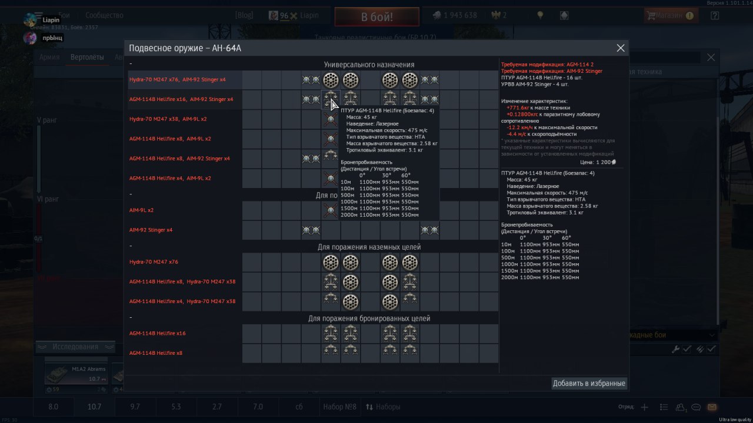Choose the AGM-114B Hellfire x16 only preset label
The image size is (753, 423).
[x=157, y=334]
